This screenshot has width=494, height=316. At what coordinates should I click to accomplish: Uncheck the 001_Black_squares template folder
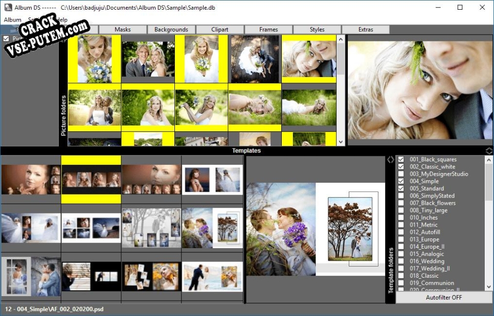click(x=401, y=159)
